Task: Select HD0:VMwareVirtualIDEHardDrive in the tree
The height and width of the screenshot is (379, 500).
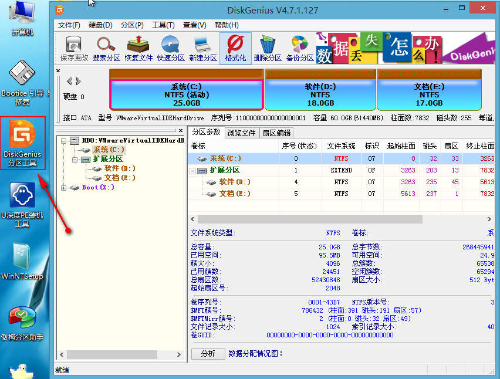Action: point(133,140)
